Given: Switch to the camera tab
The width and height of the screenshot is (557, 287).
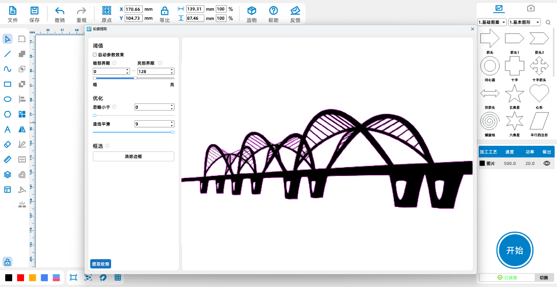Looking at the screenshot, I should point(531,8).
